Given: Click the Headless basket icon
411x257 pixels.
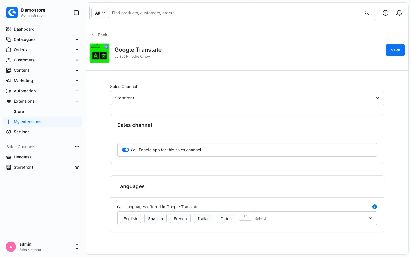Looking at the screenshot, I should [9, 157].
